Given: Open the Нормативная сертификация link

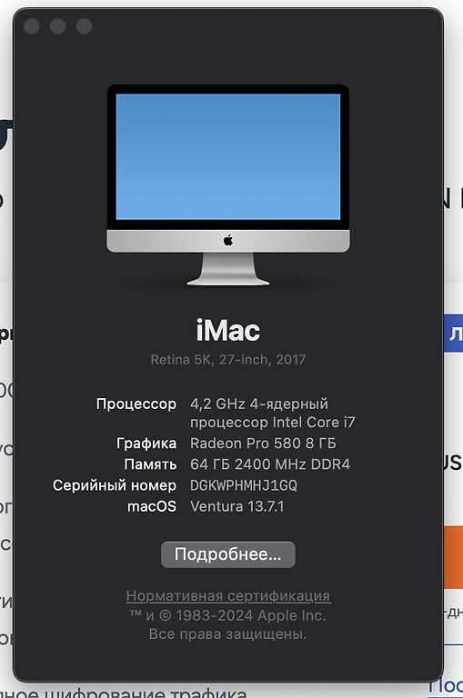Looking at the screenshot, I should click(x=228, y=595).
